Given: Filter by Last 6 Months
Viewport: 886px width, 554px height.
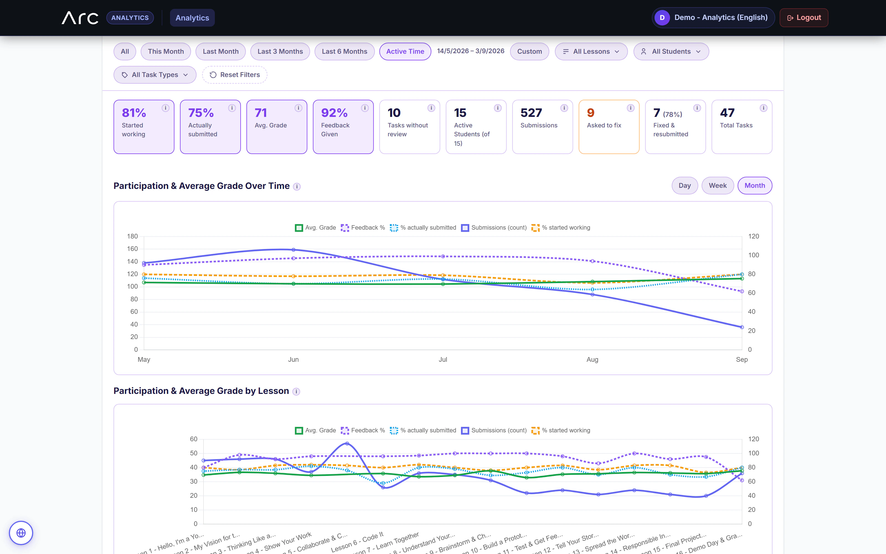Looking at the screenshot, I should (344, 52).
